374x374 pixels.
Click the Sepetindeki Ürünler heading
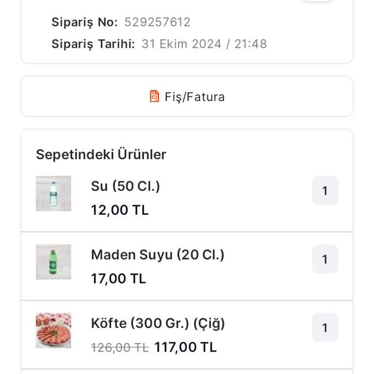101,154
